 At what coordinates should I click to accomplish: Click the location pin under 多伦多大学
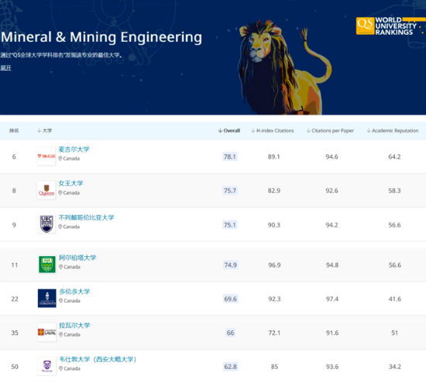click(x=61, y=300)
